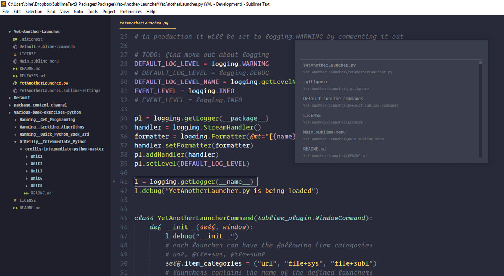Open the Goto menu
Viewport: 504px width, 276px height.
coord(78,12)
